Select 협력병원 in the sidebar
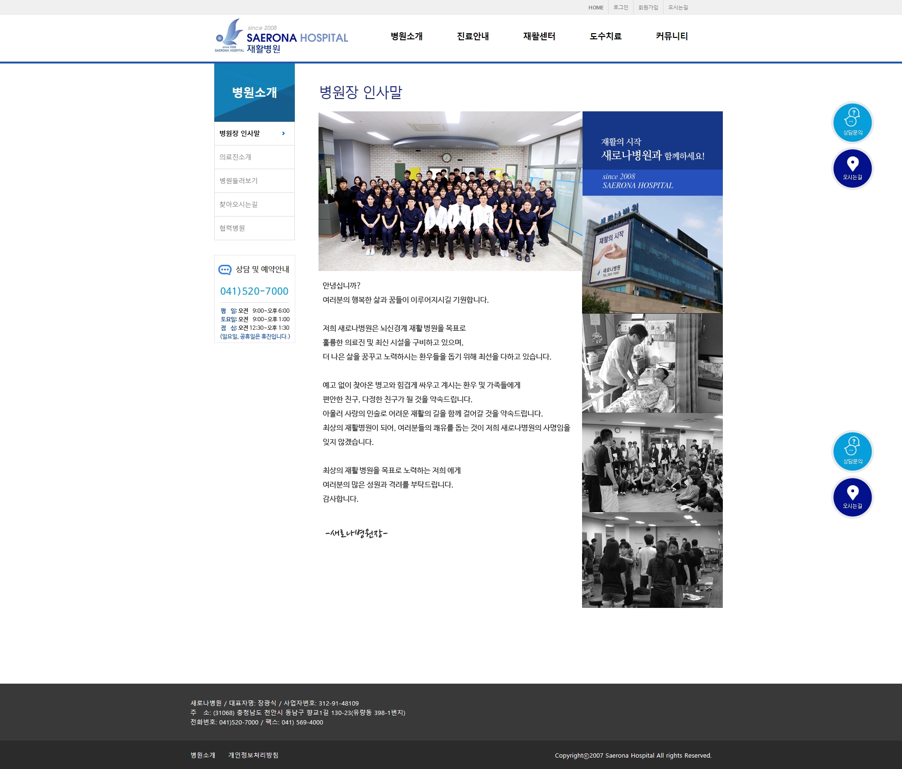 (x=255, y=228)
